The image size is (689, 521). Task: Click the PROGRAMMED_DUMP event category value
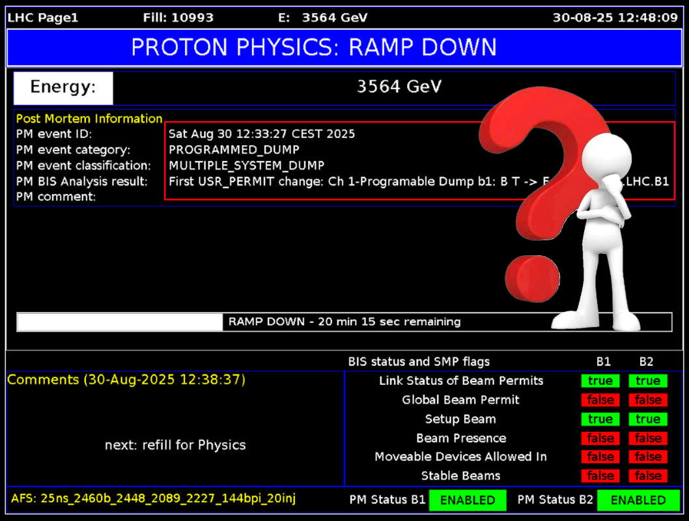click(x=234, y=150)
